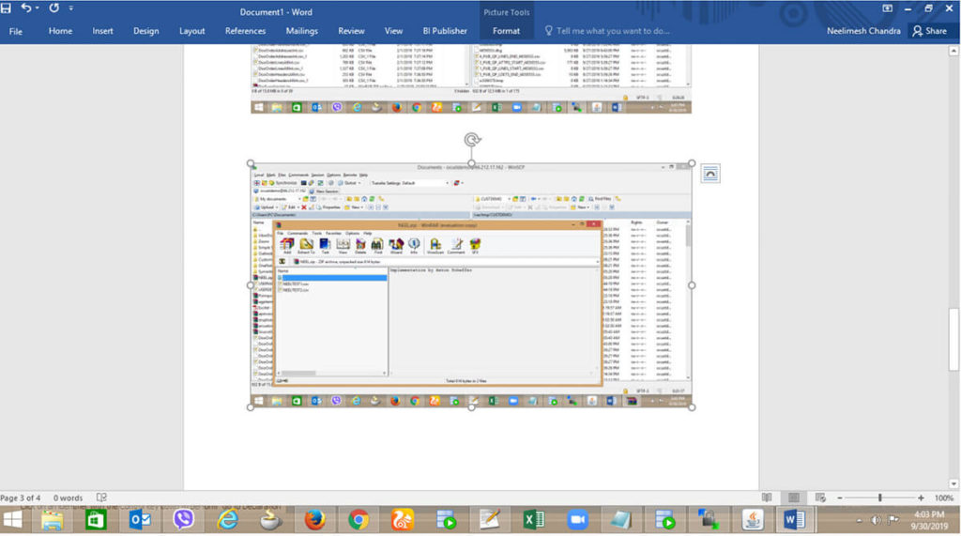Screen dimensions: 961x536
Task: Open Ribbon Display Options icon
Action: click(887, 8)
